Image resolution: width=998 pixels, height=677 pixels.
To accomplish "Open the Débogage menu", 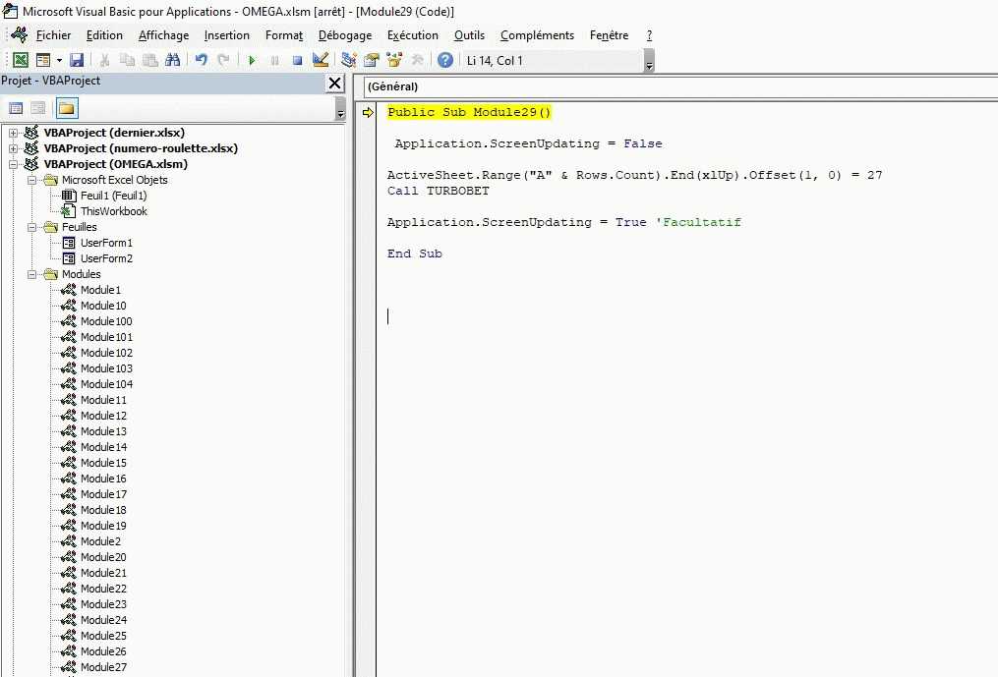I will tap(345, 35).
